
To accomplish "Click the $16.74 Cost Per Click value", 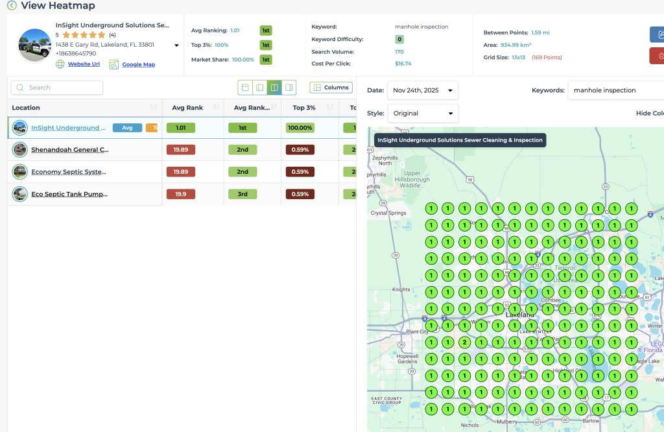I will pyautogui.click(x=403, y=64).
